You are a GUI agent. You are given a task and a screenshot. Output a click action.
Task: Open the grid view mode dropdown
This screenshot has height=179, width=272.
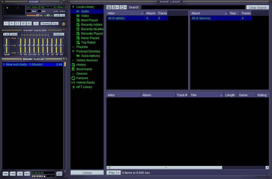(115, 7)
